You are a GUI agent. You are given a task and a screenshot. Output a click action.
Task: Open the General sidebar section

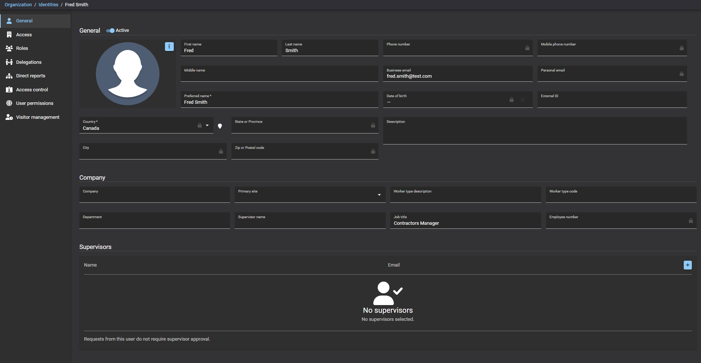pos(35,21)
